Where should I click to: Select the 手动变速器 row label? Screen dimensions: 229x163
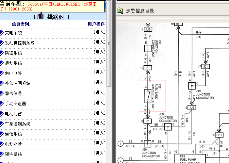pyautogui.click(x=15, y=104)
